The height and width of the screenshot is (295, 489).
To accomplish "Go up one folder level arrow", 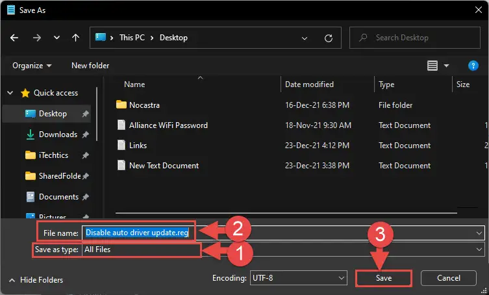I will coord(75,38).
